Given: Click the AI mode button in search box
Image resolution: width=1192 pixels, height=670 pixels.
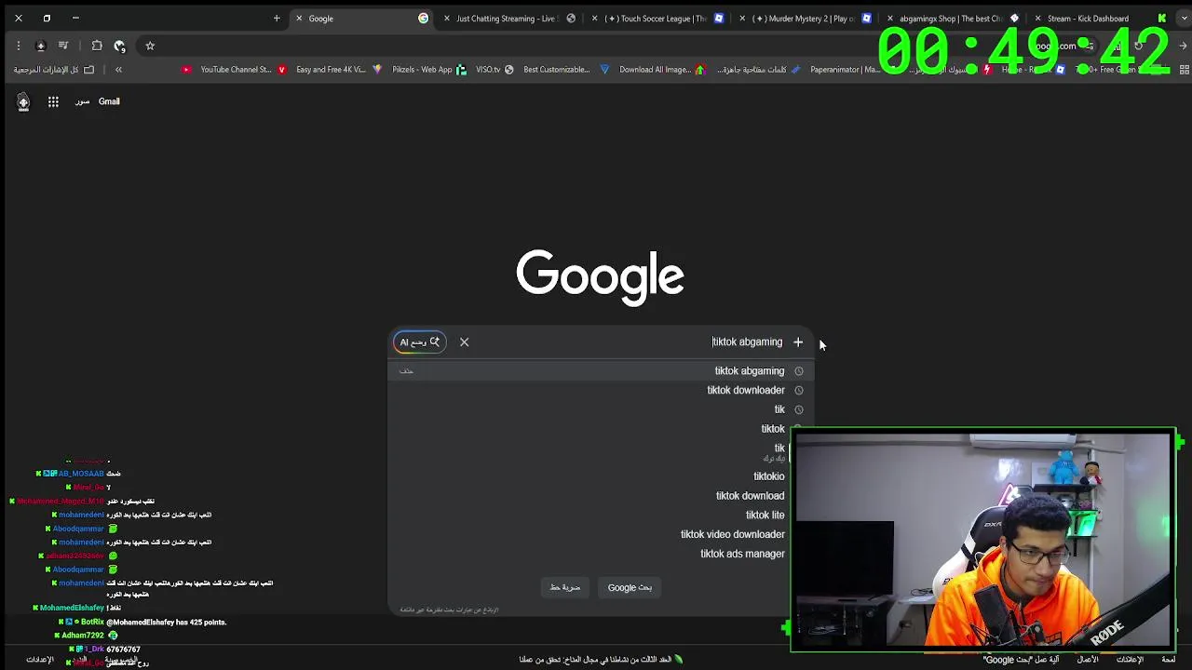Looking at the screenshot, I should tap(419, 342).
